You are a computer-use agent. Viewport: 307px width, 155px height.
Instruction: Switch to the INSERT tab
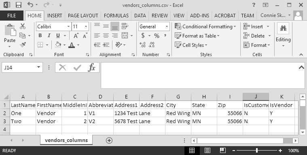[55, 16]
